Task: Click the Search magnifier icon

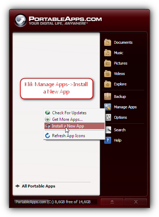Action: 108,130
